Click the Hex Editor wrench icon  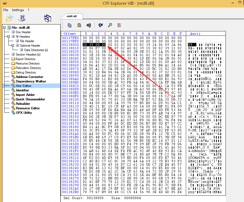[13, 86]
